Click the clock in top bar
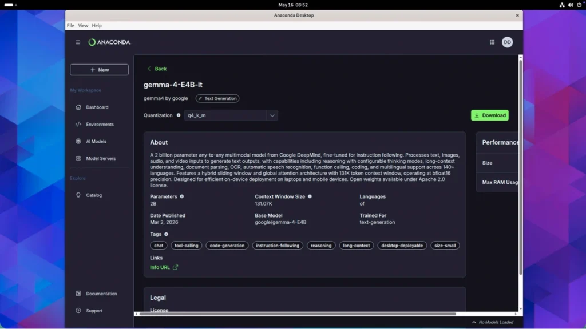 293,5
